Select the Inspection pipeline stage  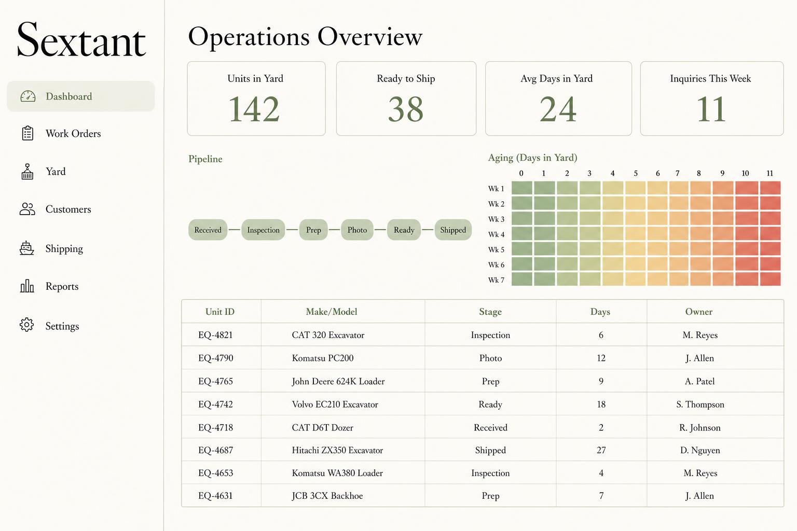click(x=263, y=230)
